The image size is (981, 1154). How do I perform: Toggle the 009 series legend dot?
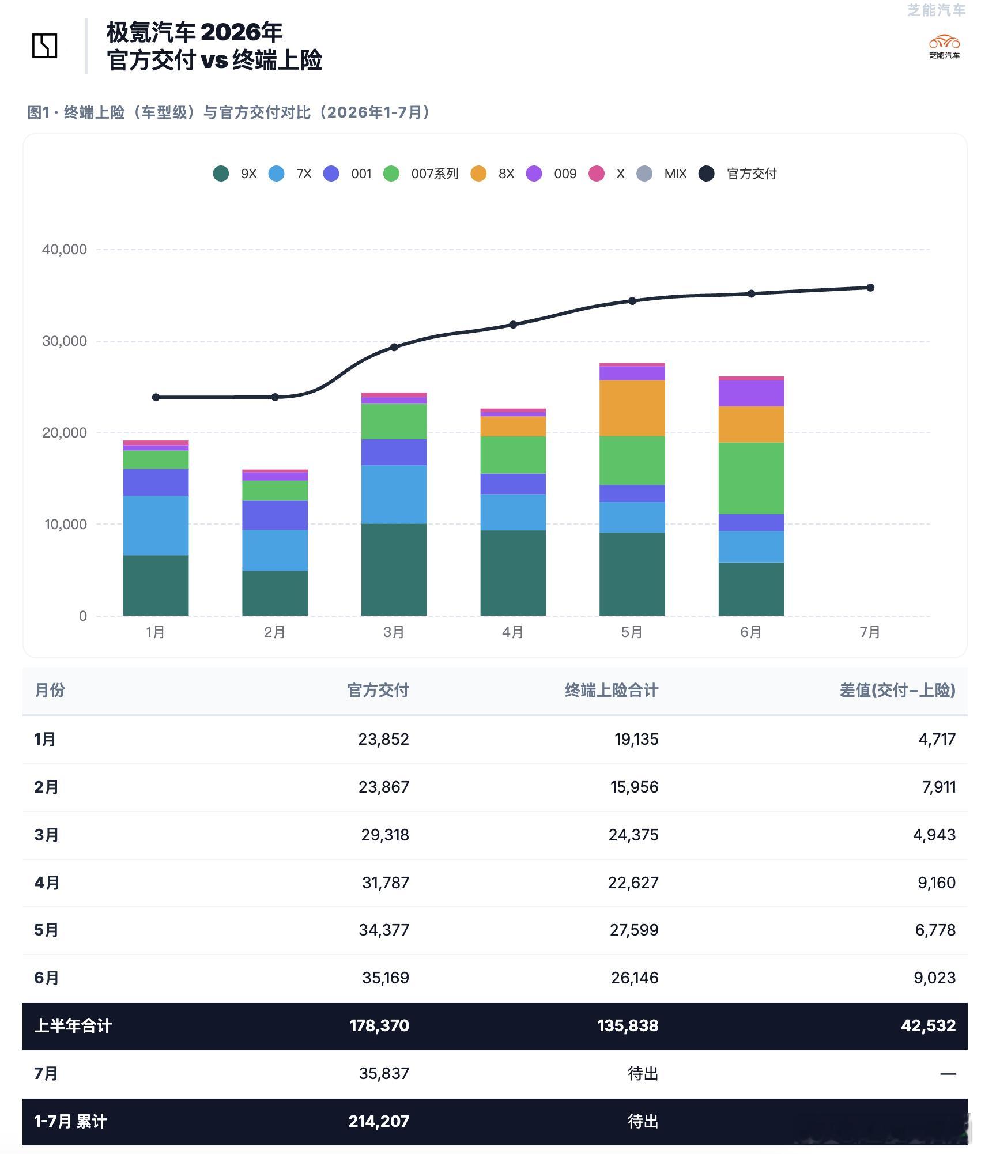[x=534, y=174]
